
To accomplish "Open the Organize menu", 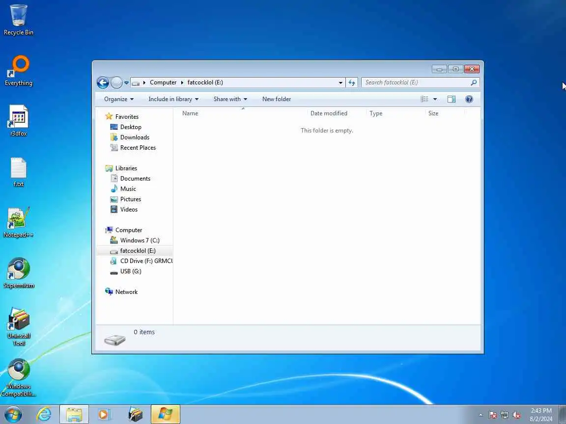I will [x=119, y=99].
